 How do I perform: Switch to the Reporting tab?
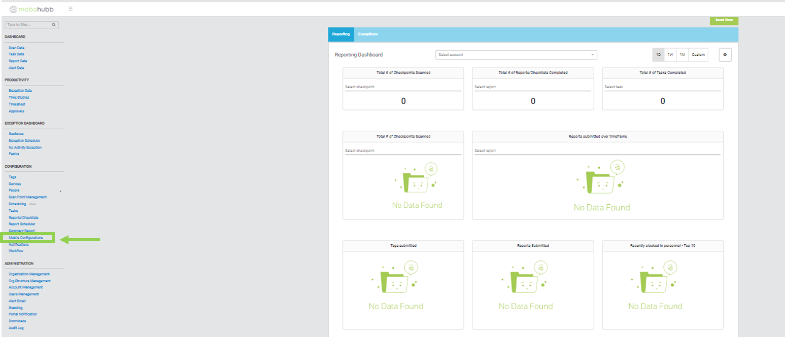click(x=341, y=34)
